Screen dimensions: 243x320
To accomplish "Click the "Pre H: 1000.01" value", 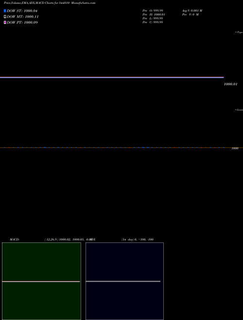I will [x=154, y=15].
